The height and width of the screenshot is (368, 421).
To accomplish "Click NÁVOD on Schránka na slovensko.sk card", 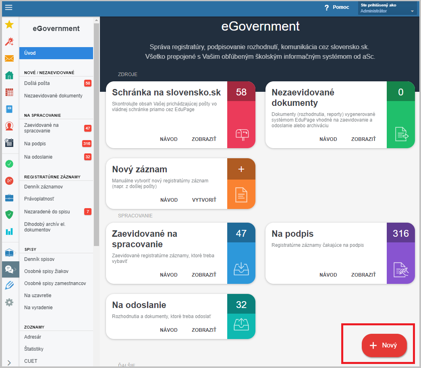I will point(169,139).
